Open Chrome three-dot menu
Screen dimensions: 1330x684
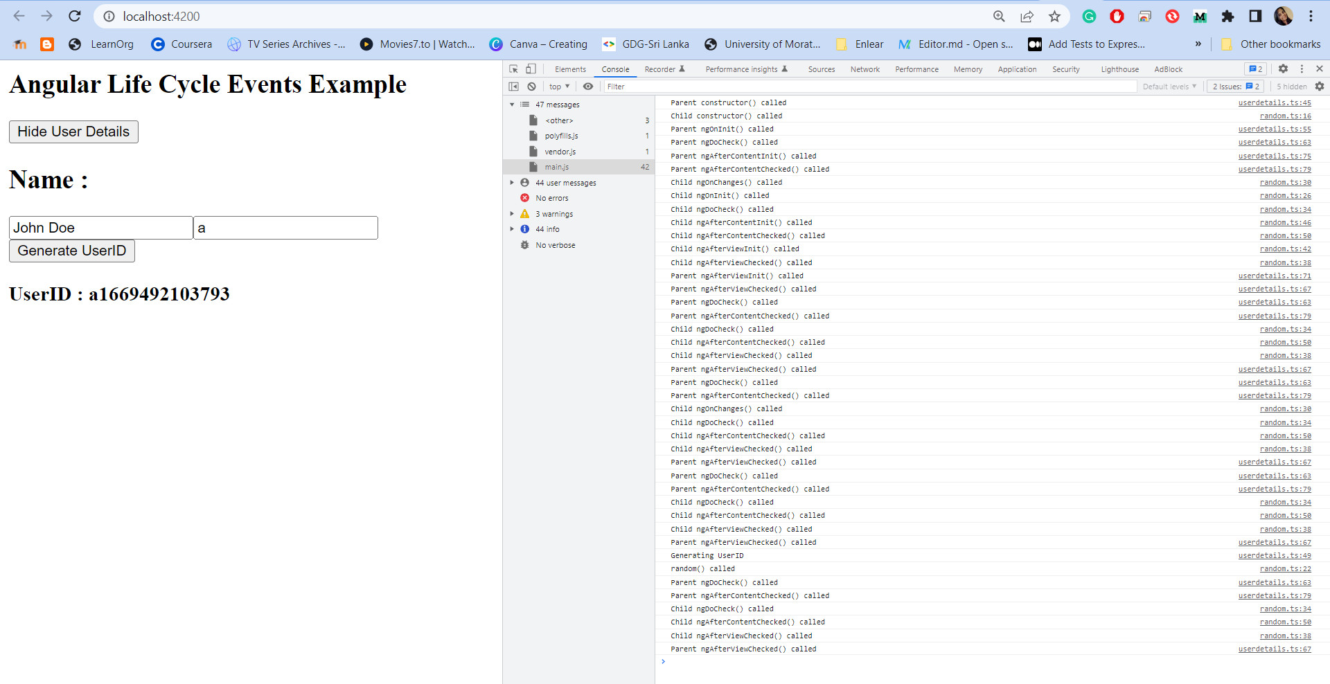coord(1311,16)
